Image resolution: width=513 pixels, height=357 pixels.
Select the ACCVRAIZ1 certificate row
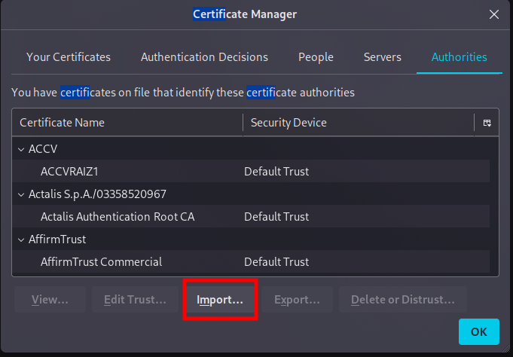(x=69, y=172)
